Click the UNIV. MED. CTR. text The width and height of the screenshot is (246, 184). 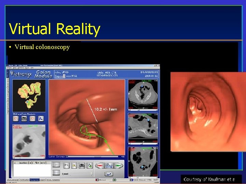[x=107, y=73]
